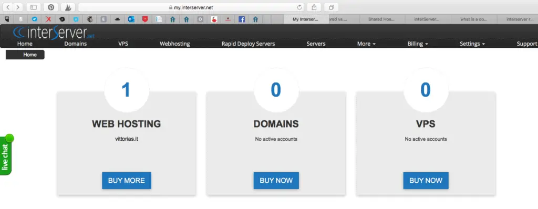Image resolution: width=538 pixels, height=209 pixels.
Task: Switch to 'what is a do...' tab
Action: pyautogui.click(x=474, y=19)
